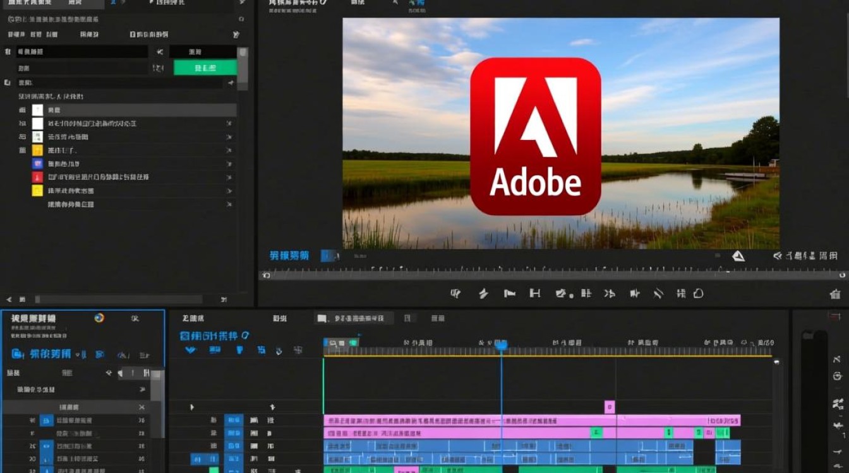Click the blue playhead marker on the timeline ruler

coord(501,345)
